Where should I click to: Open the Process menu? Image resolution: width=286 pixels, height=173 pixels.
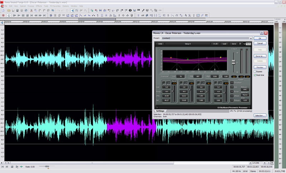tap(31, 6)
